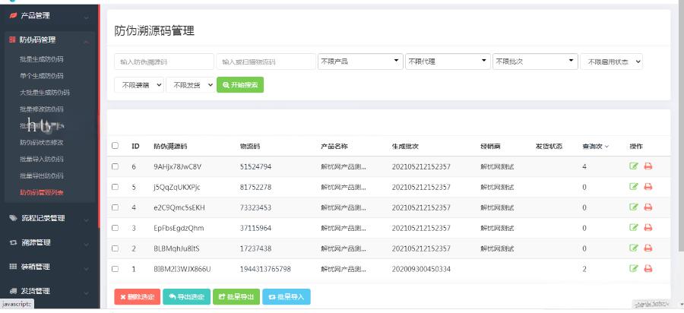Check the box for row ID 6
Image resolution: width=684 pixels, height=313 pixels.
pos(115,166)
